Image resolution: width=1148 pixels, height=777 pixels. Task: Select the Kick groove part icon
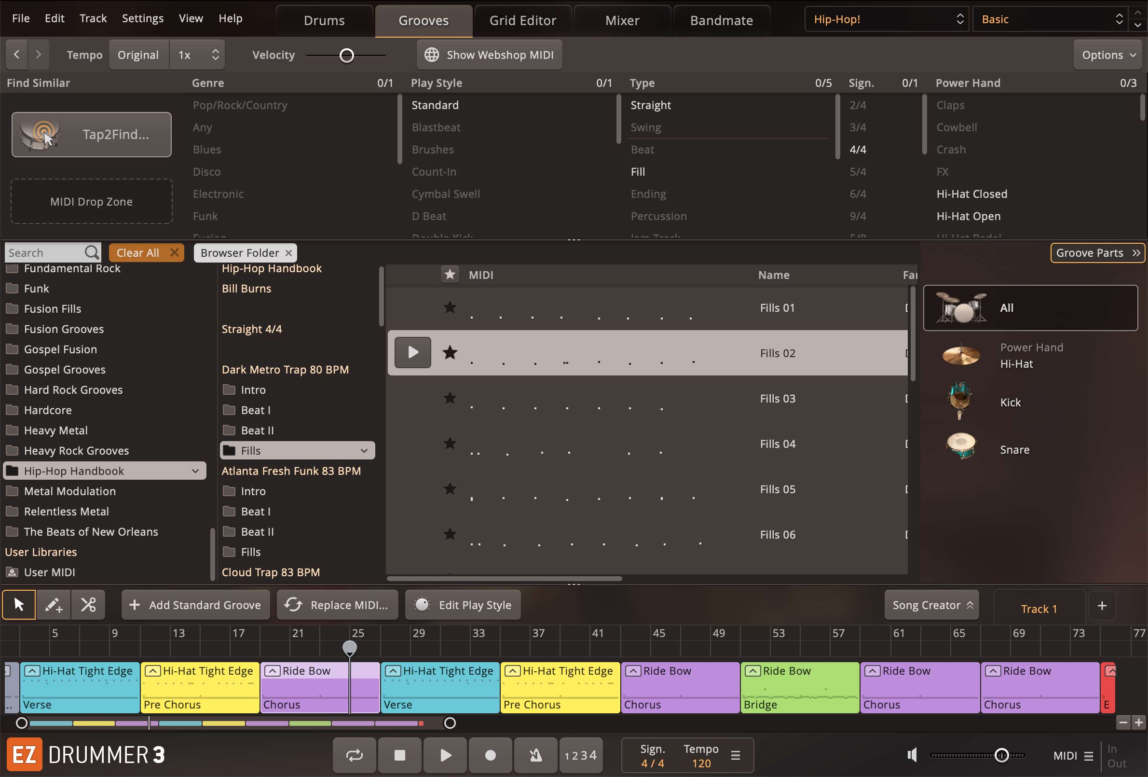960,402
